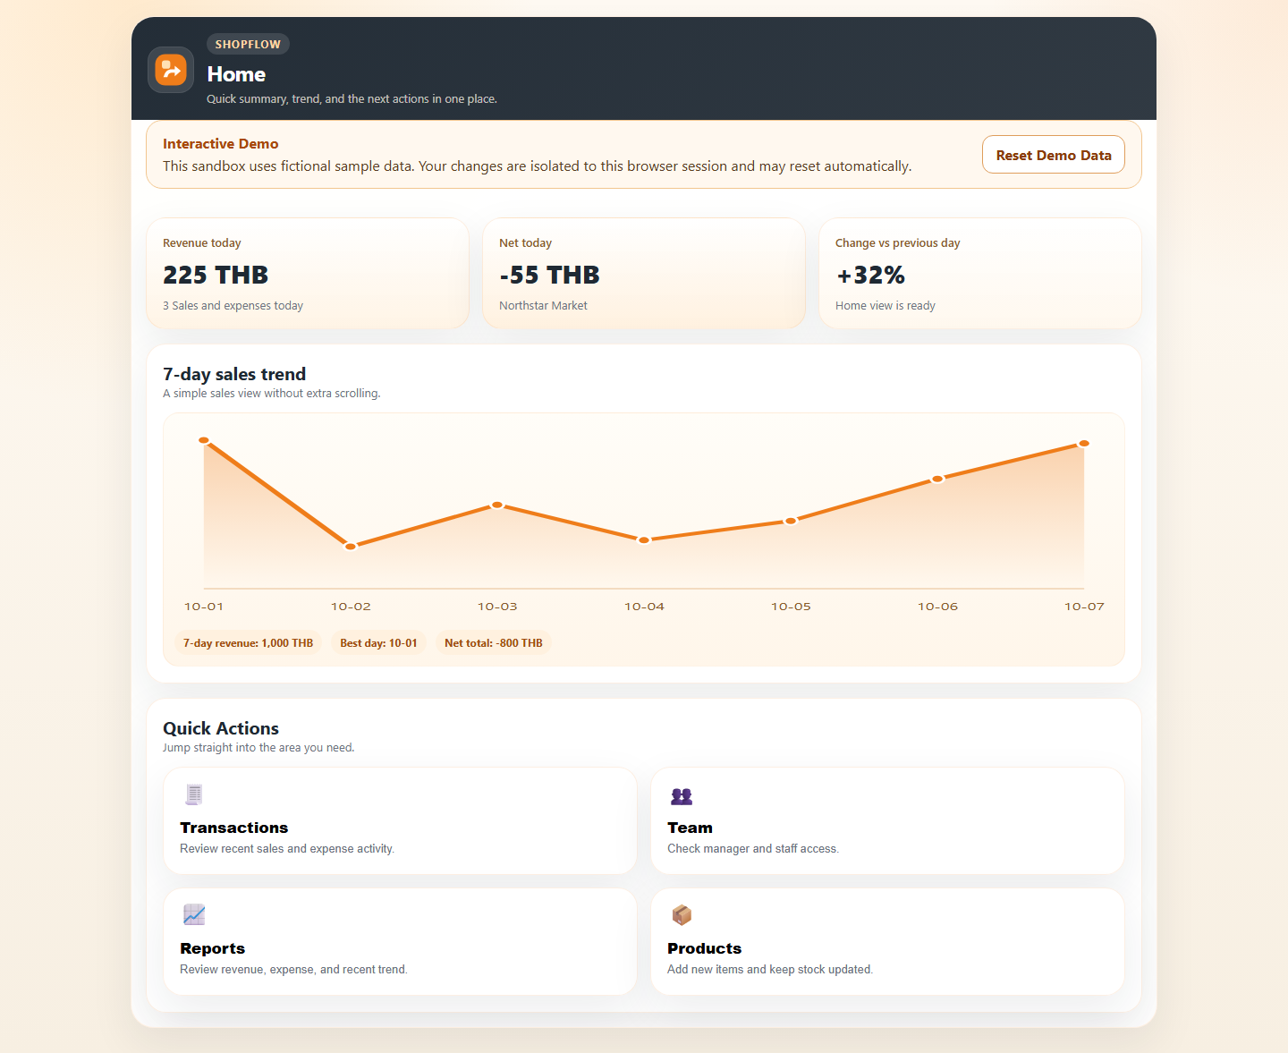
Task: Select the 10-07 data point on chart
Action: coord(1084,444)
